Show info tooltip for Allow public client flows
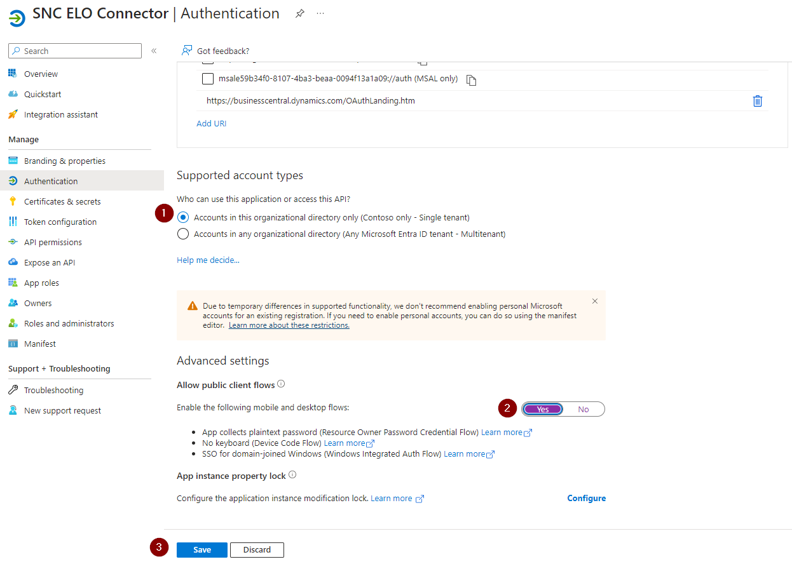The width and height of the screenshot is (792, 564). pyautogui.click(x=281, y=384)
